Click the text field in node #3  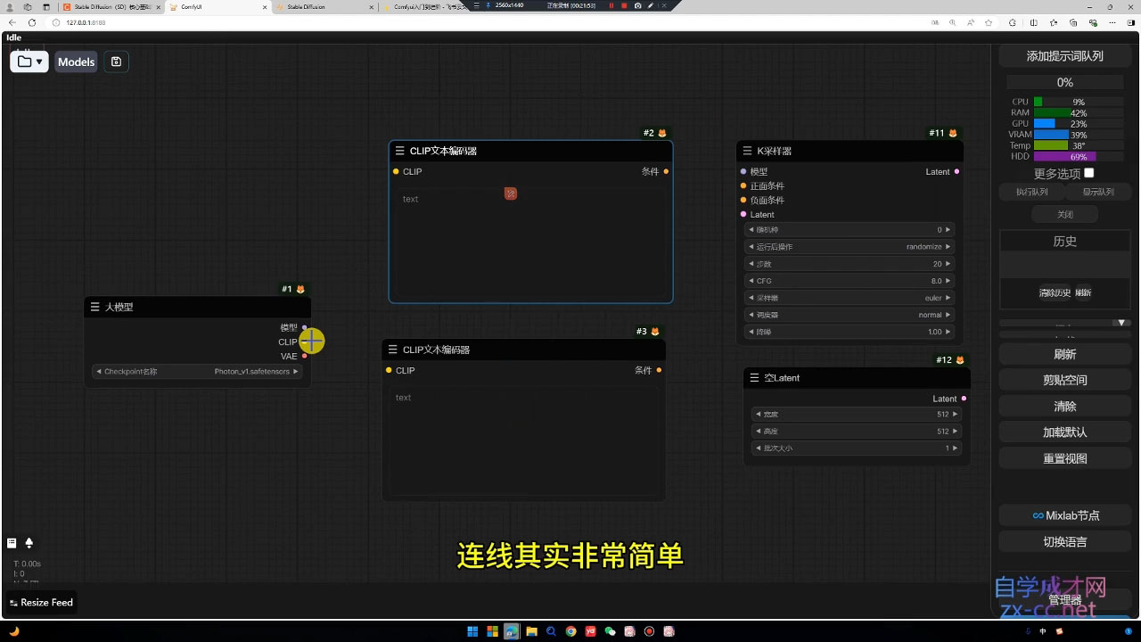pyautogui.click(x=523, y=440)
